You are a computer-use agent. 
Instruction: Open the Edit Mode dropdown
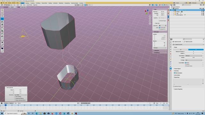pyautogui.click(x=8, y=5)
